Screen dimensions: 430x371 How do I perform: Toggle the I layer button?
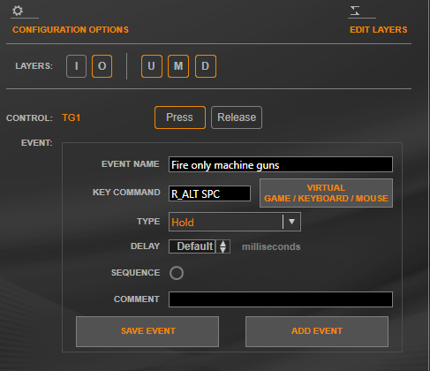[76, 66]
